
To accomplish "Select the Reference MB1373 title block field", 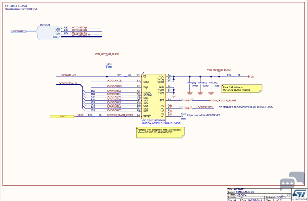I will click(x=278, y=197).
